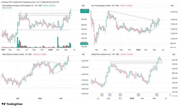
Task: Click the 2,200.00 price axis label
Action: tap(174, 12)
